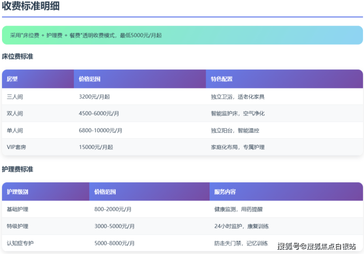Click the 护理级别 column header
Screen dimensions: 364x254
coord(18,192)
